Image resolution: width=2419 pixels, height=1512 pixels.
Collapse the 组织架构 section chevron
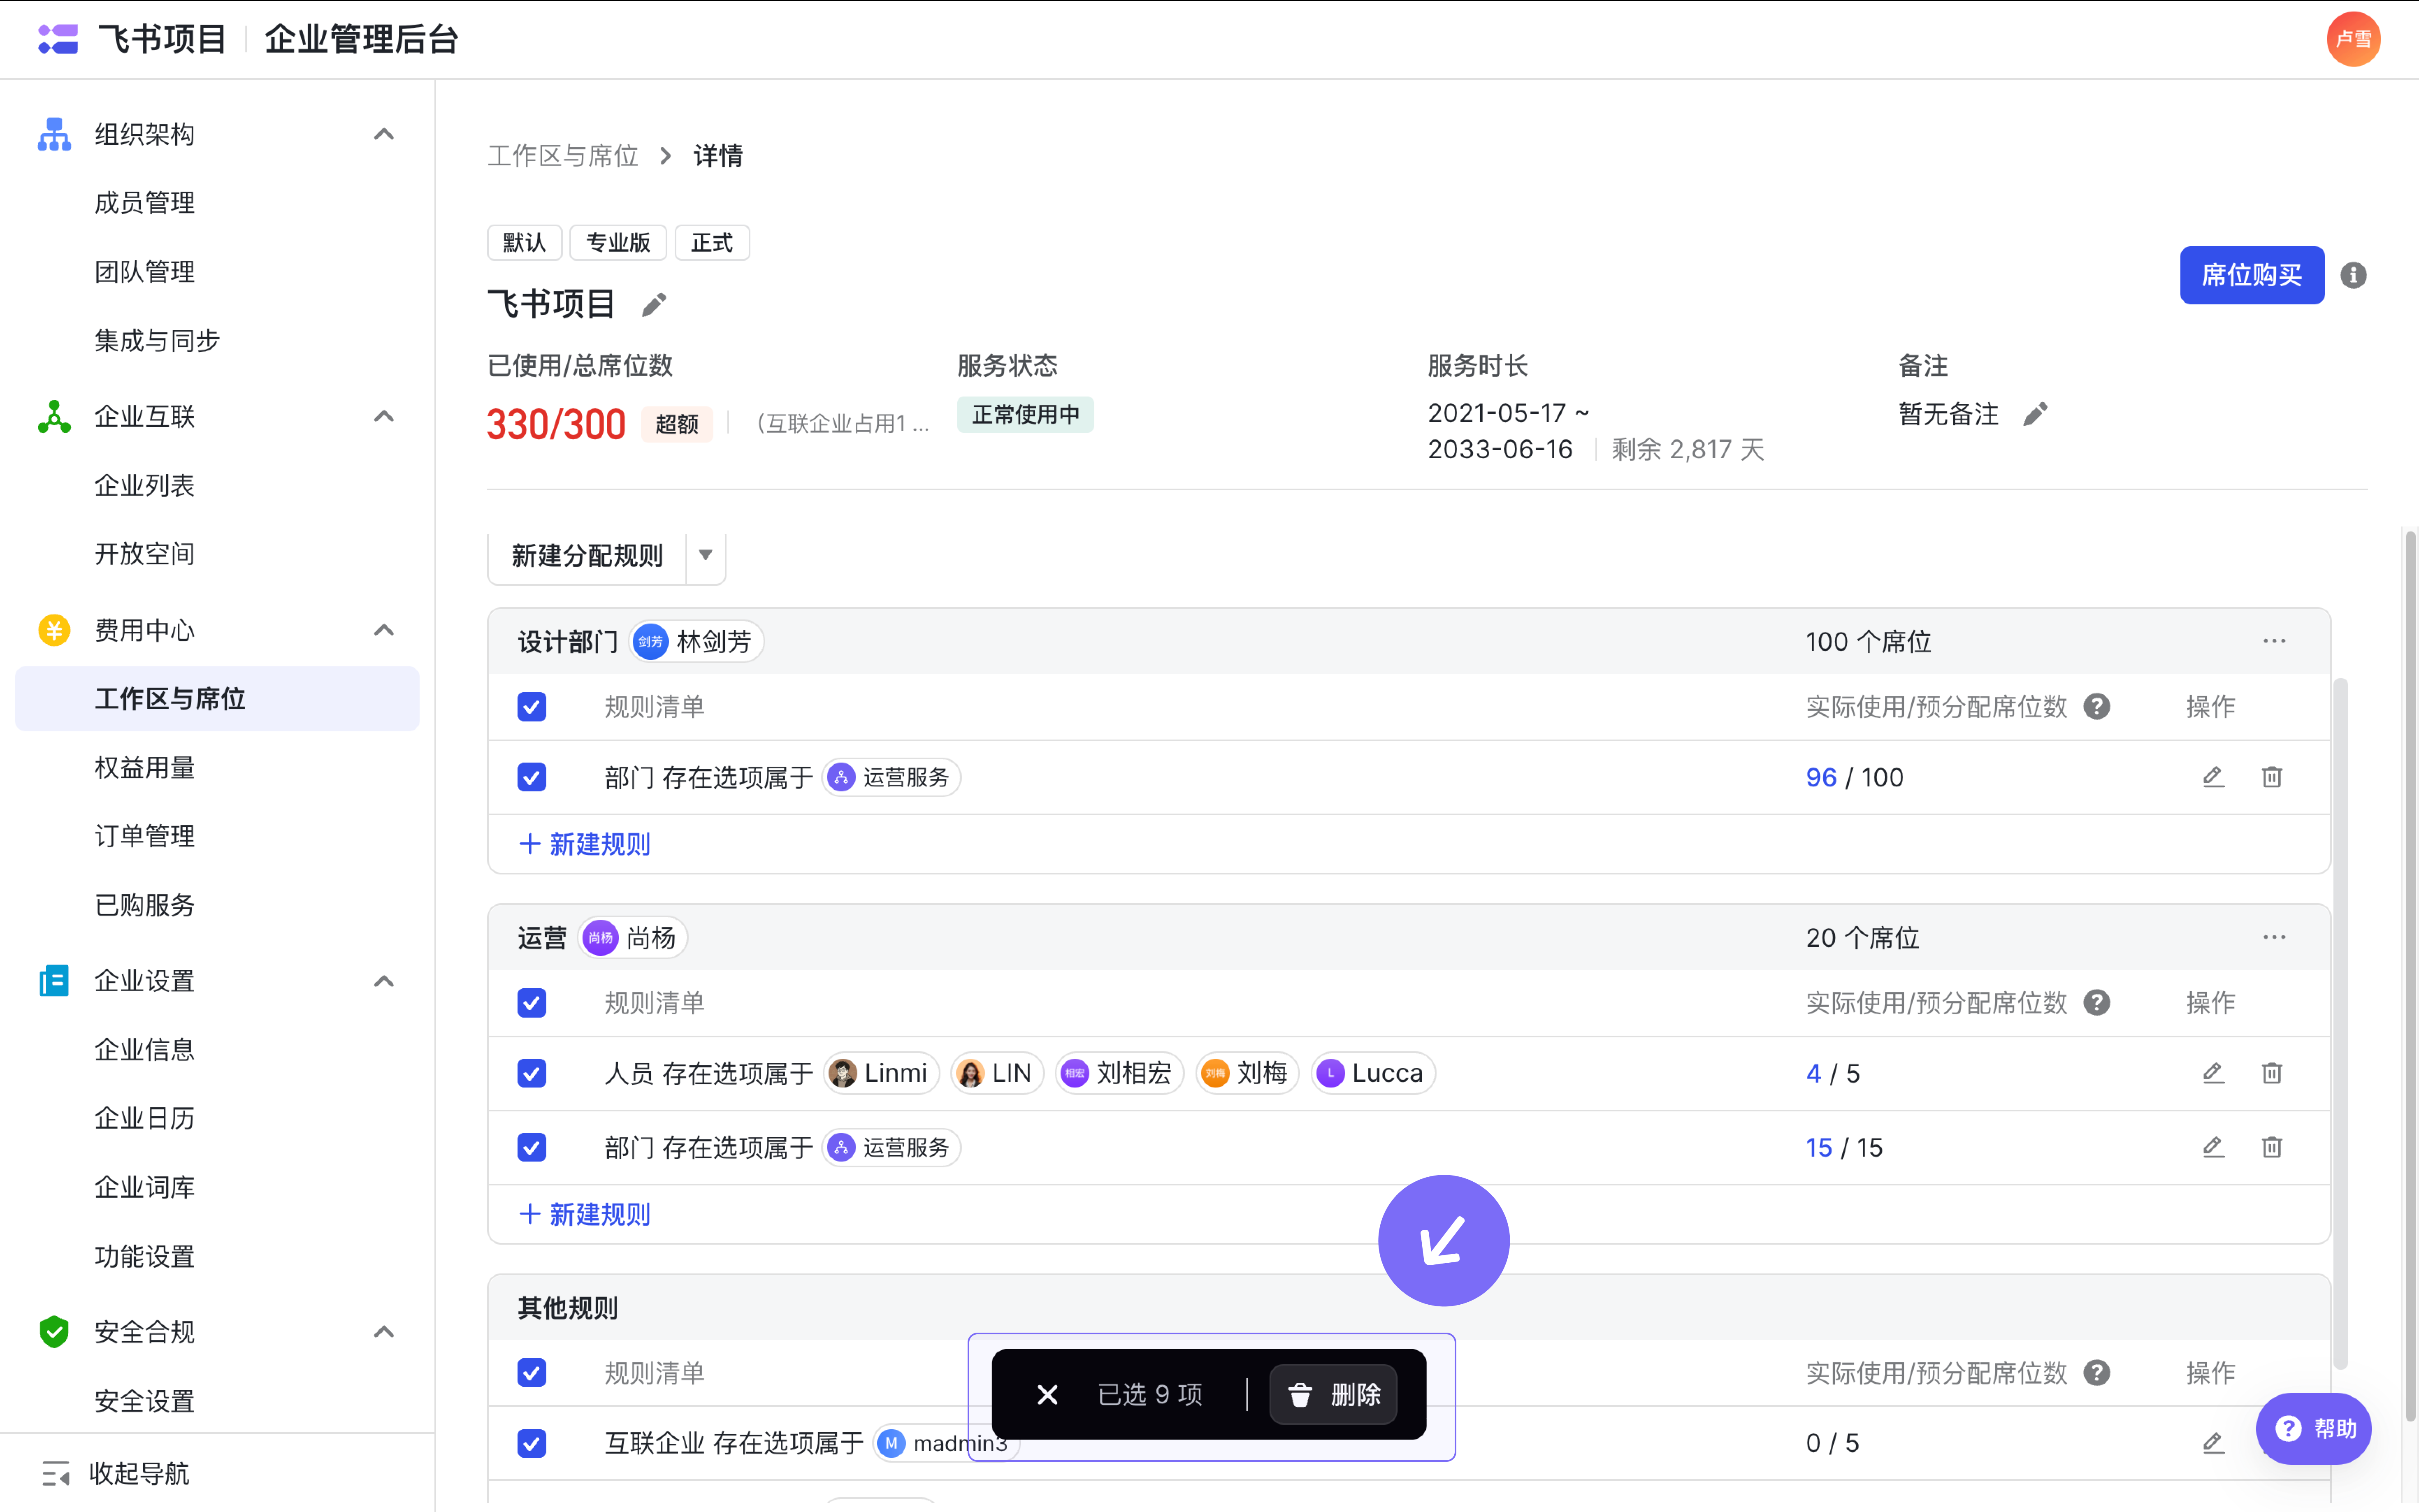coord(384,134)
